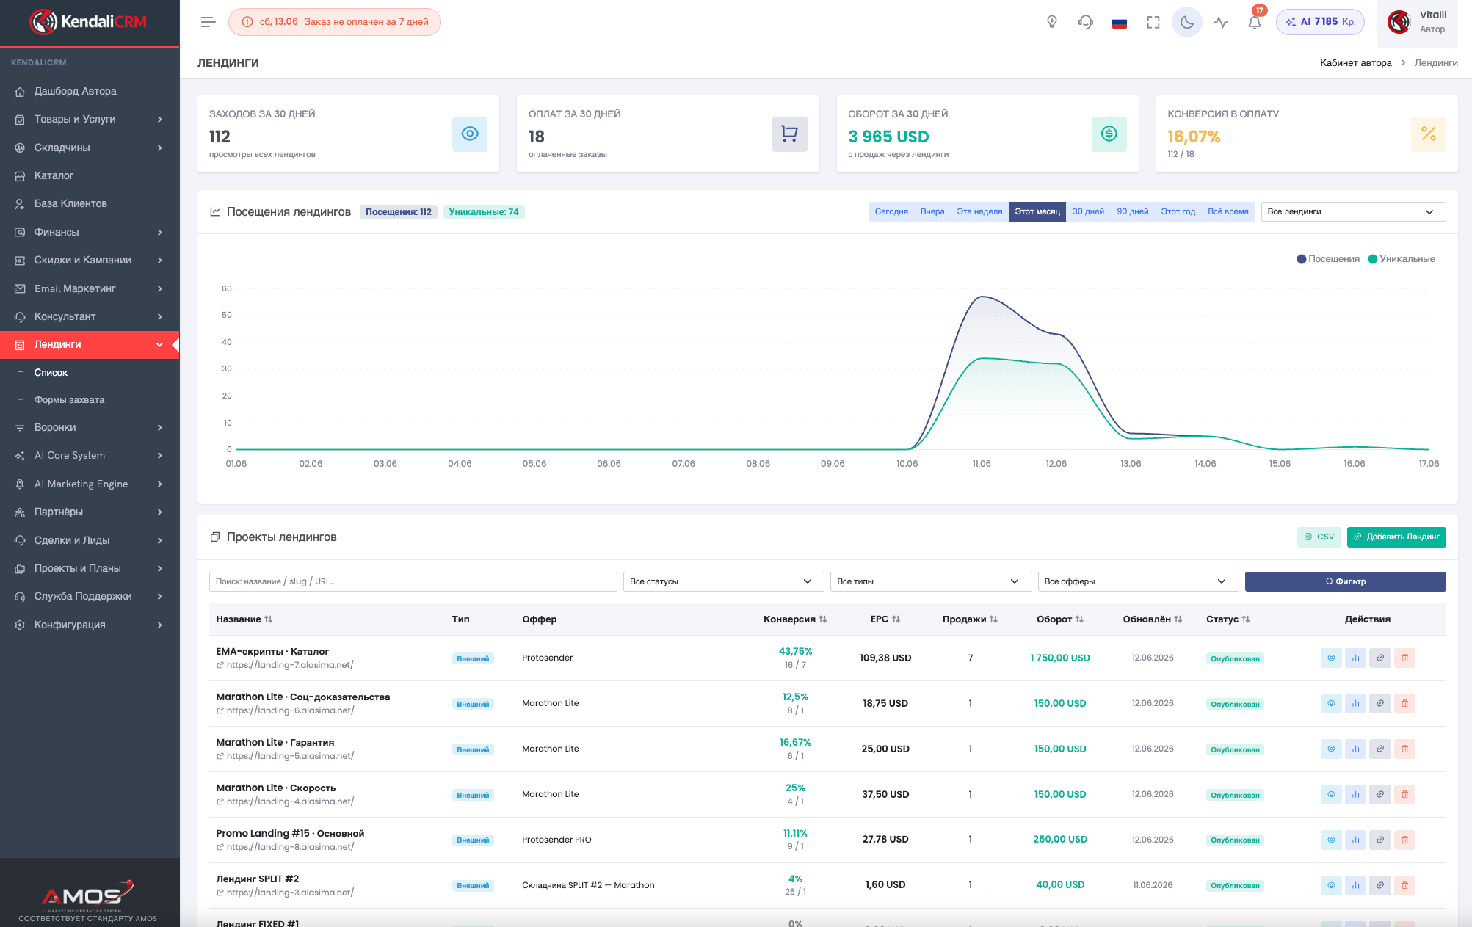Open the headset support icon
The image size is (1472, 927).
pyautogui.click(x=1086, y=22)
